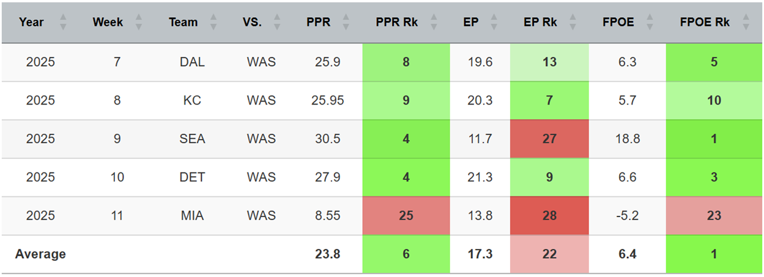Toggle the sort arrows beside VS. header

click(276, 23)
